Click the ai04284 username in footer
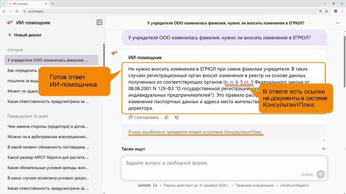The width and height of the screenshot is (346, 194). 144,185
